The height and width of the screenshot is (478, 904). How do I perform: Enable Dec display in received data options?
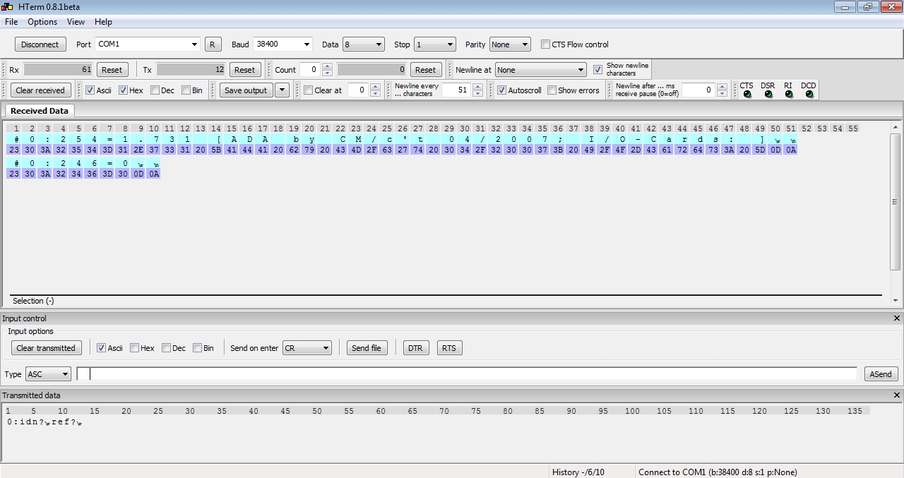[x=155, y=90]
